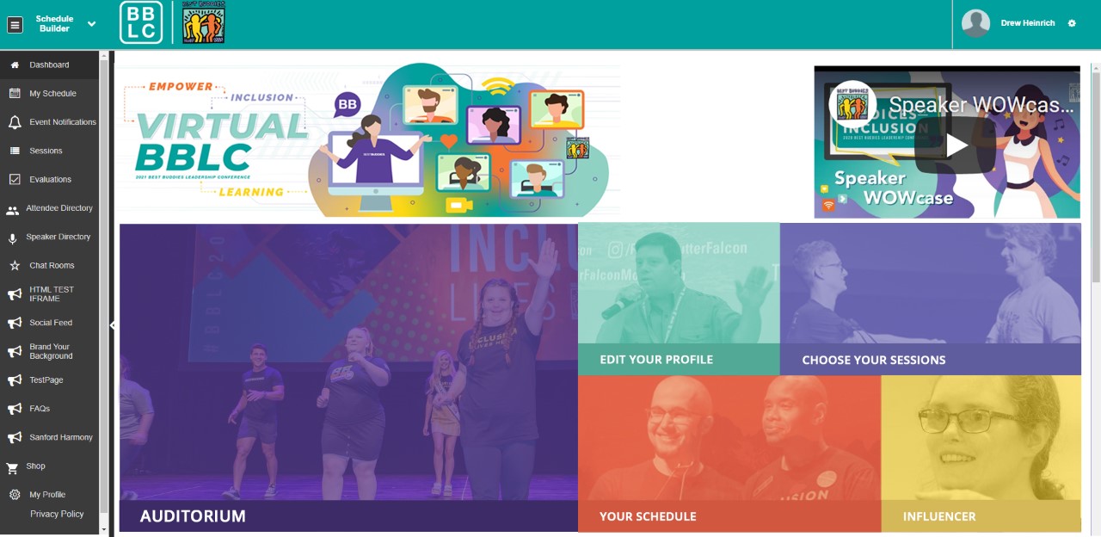Click the Dashboard home icon
Image resolution: width=1101 pixels, height=537 pixels.
(x=15, y=65)
